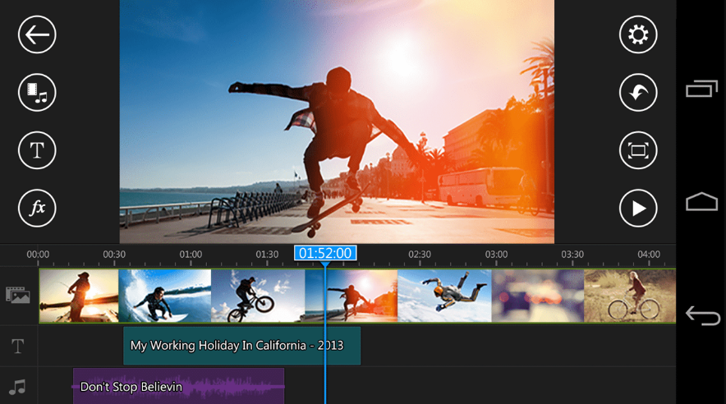The height and width of the screenshot is (404, 726).
Task: Tap the Android recent apps button
Action: coord(701,89)
